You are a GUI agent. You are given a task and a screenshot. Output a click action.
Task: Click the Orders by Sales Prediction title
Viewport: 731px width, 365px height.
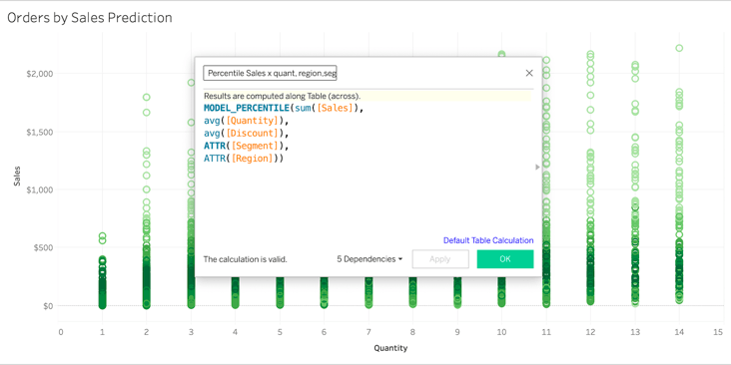click(x=90, y=18)
